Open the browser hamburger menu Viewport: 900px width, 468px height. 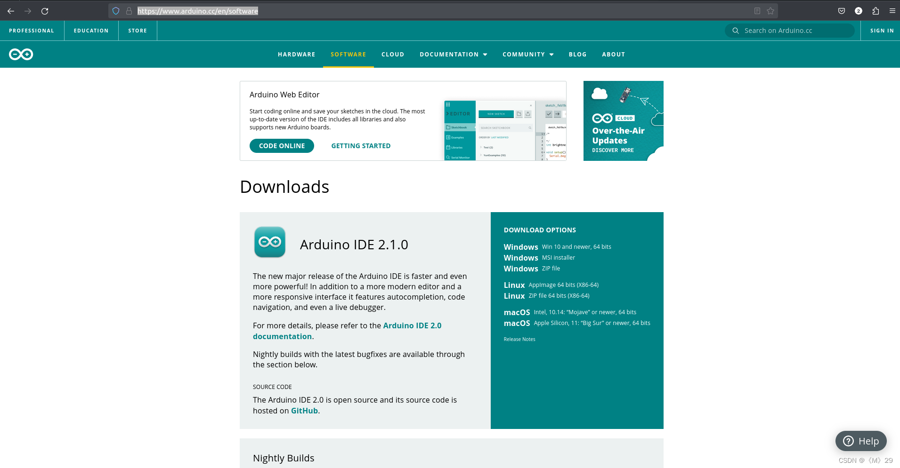point(892,10)
